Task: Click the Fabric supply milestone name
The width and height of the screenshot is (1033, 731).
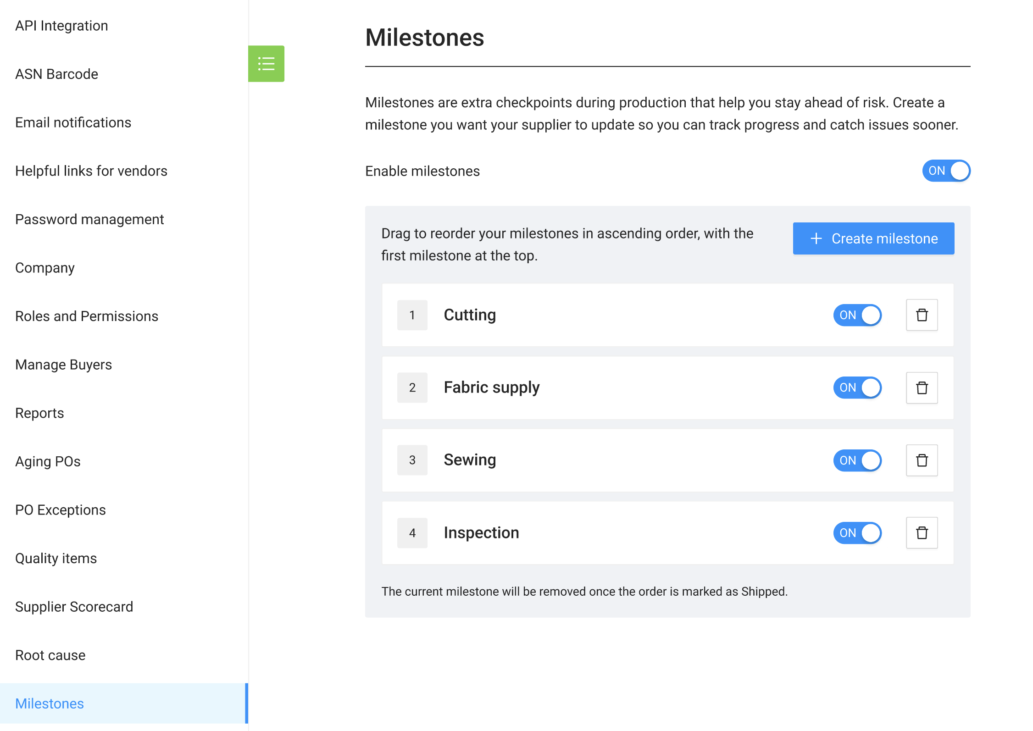Action: (x=492, y=388)
